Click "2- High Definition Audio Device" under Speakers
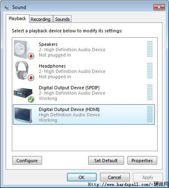Screen dimensions: 169x188 point(72,50)
